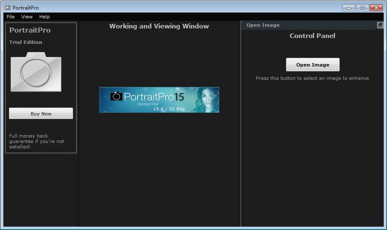The width and height of the screenshot is (387, 230).
Task: Open the View menu
Action: point(27,17)
